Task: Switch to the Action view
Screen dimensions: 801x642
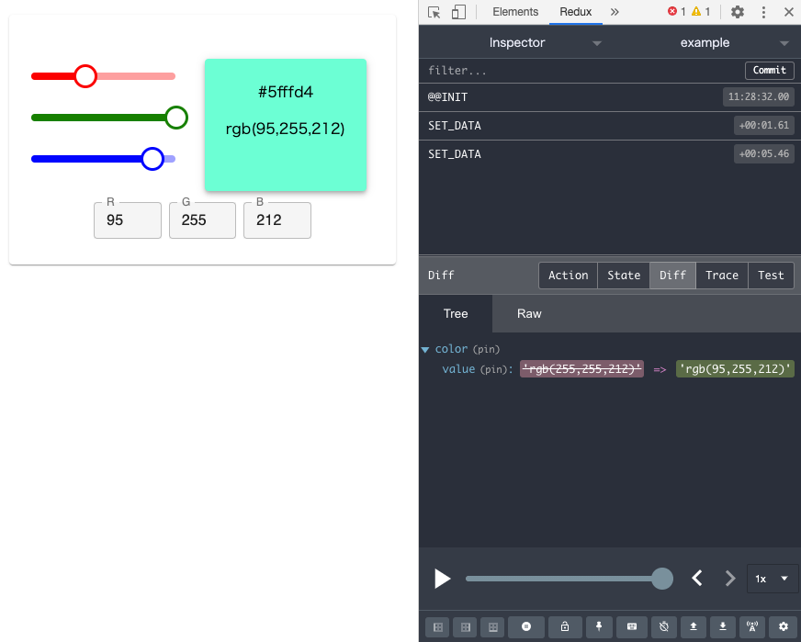Action: [x=568, y=276]
